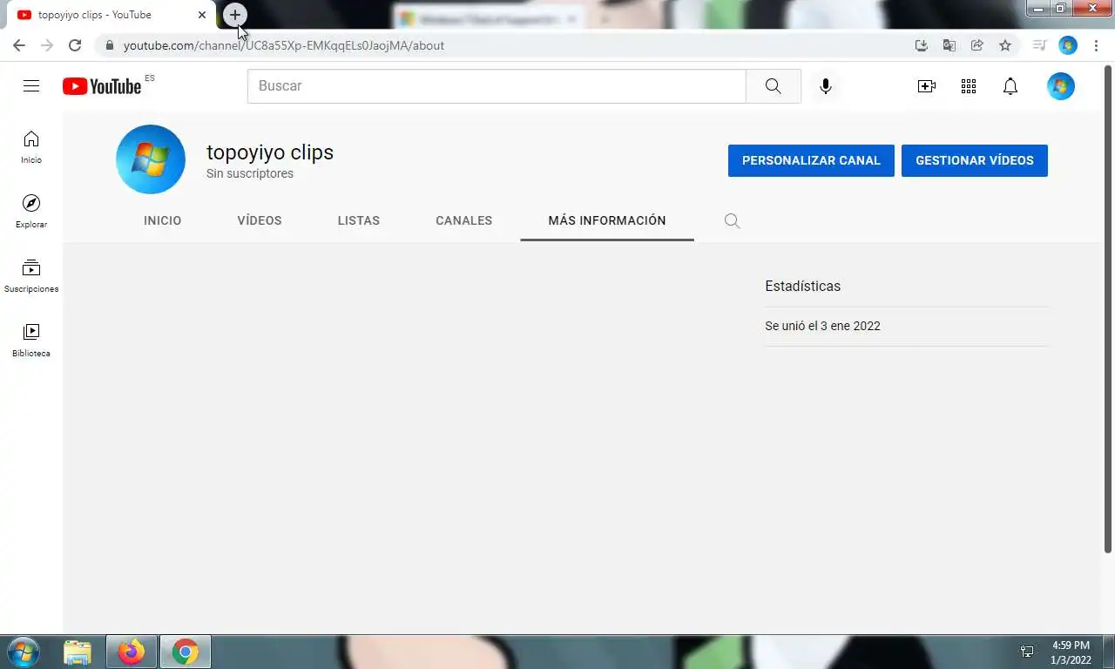
Task: Click the search magnifier button
Action: point(774,86)
